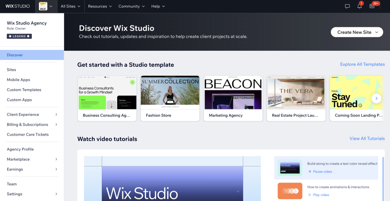Open the Marketing Agency template
This screenshot has height=201, width=390.
pyautogui.click(x=233, y=98)
